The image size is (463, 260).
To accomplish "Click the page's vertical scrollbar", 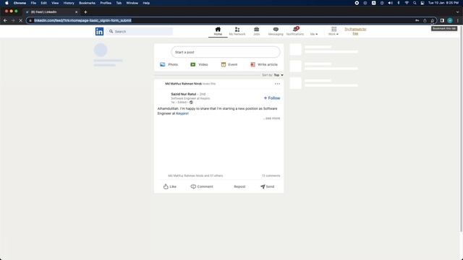I will click(x=462, y=129).
